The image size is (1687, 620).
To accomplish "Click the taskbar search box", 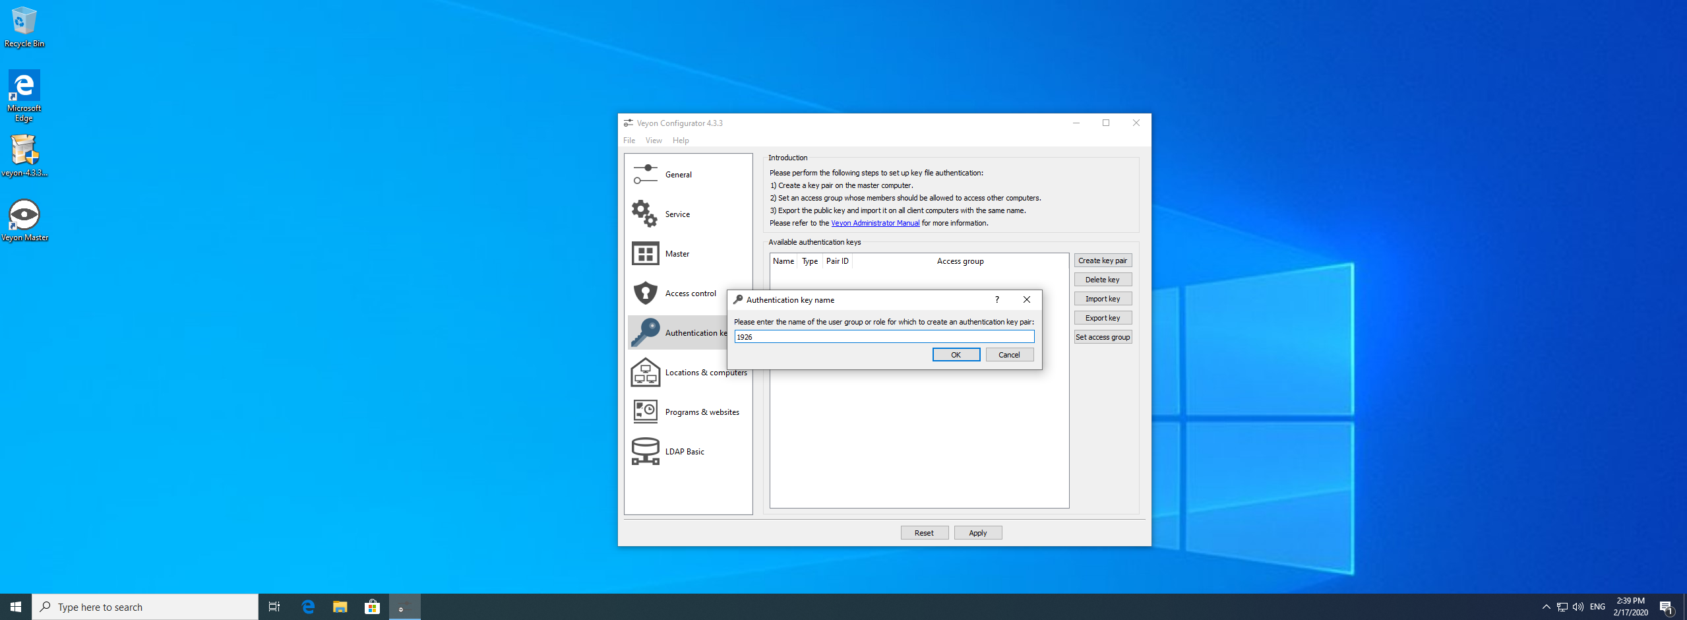I will (145, 607).
